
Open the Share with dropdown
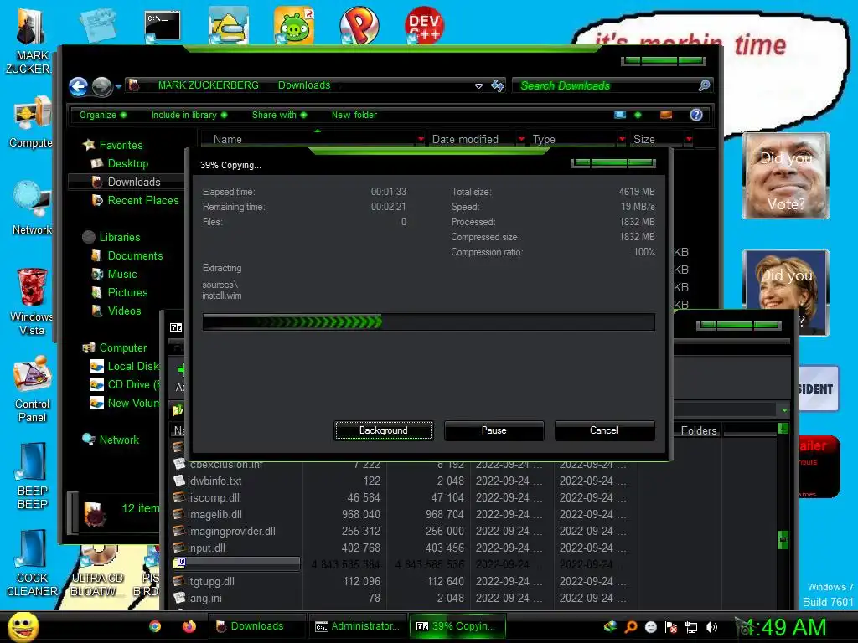(279, 115)
